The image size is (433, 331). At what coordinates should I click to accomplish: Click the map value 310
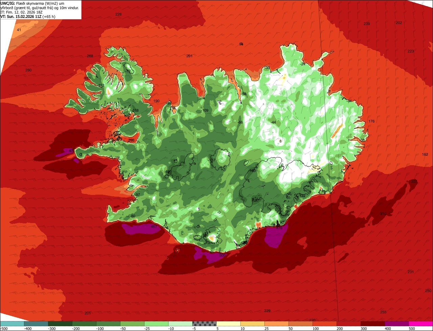(x=383, y=214)
